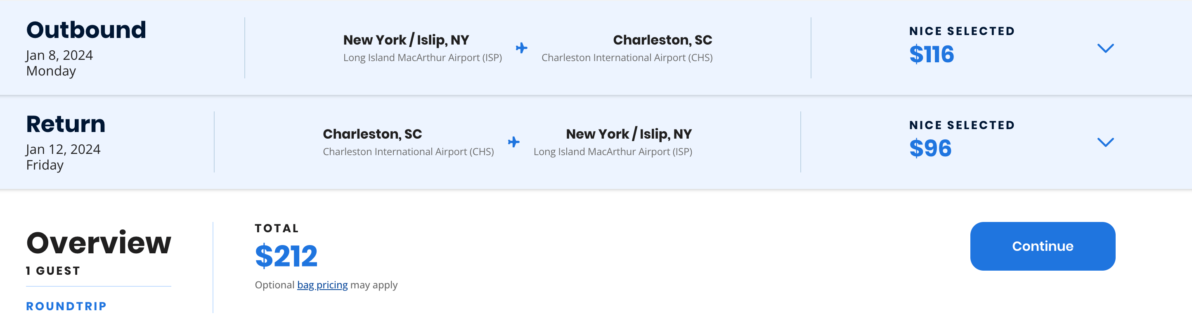The width and height of the screenshot is (1192, 335).
Task: Click the Return heading
Action: click(66, 124)
